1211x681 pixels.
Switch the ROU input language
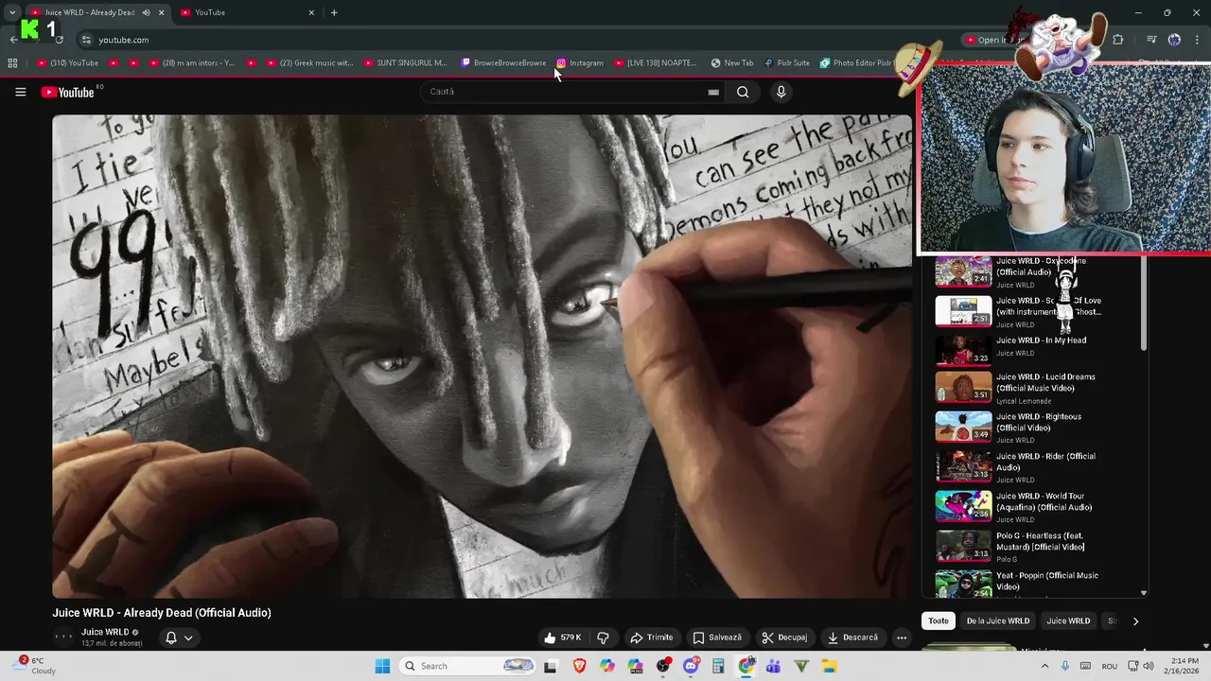tap(1109, 666)
